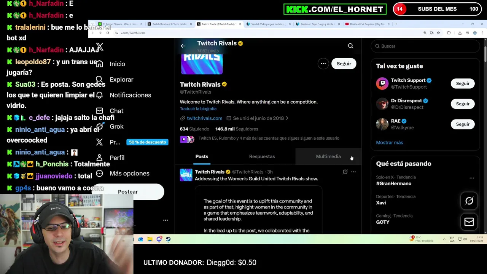The width and height of the screenshot is (487, 274).
Task: Follow RAE with Seguir
Action: [463, 124]
